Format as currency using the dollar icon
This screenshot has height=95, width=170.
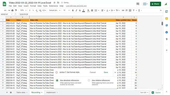pos(30,11)
